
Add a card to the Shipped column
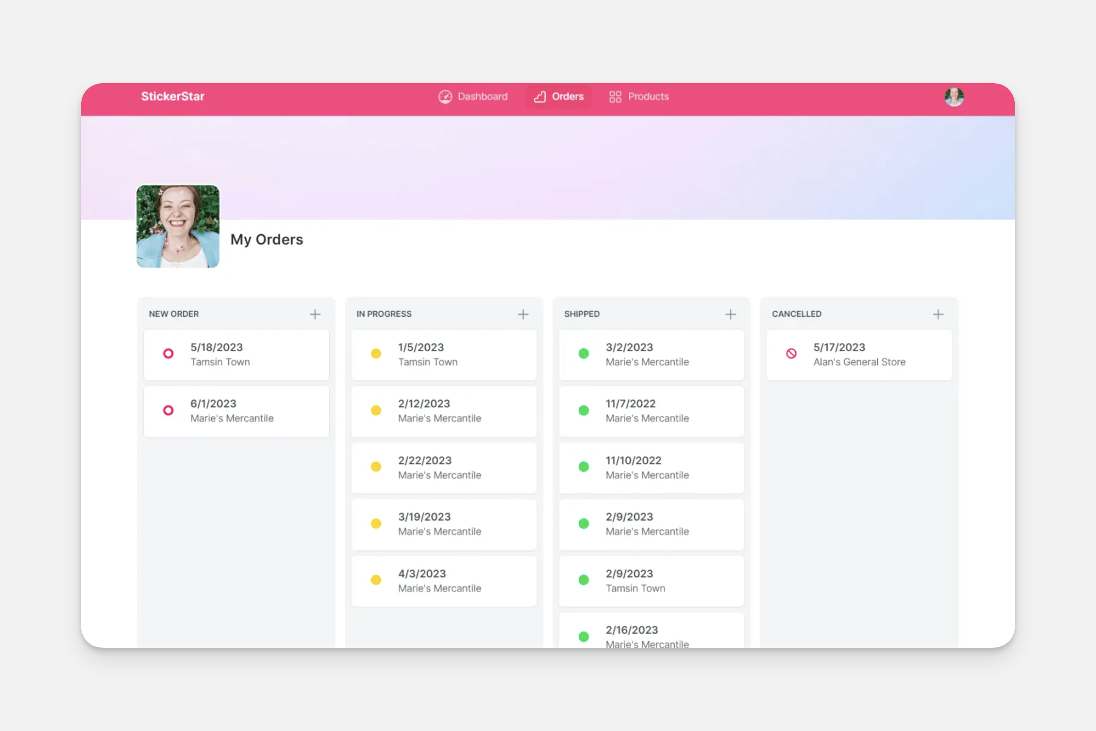tap(731, 314)
